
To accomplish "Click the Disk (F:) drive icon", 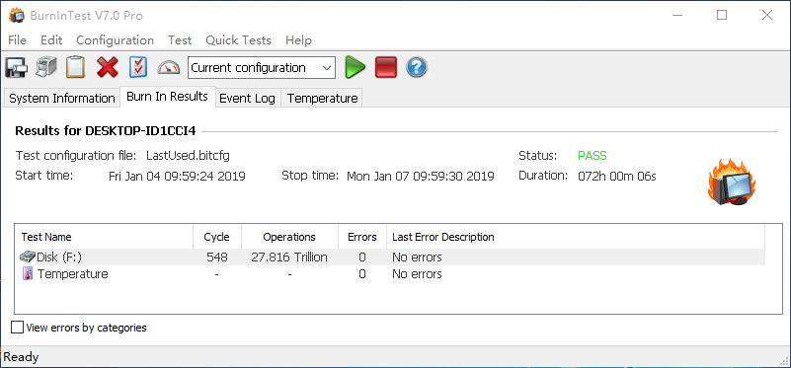I will point(28,257).
